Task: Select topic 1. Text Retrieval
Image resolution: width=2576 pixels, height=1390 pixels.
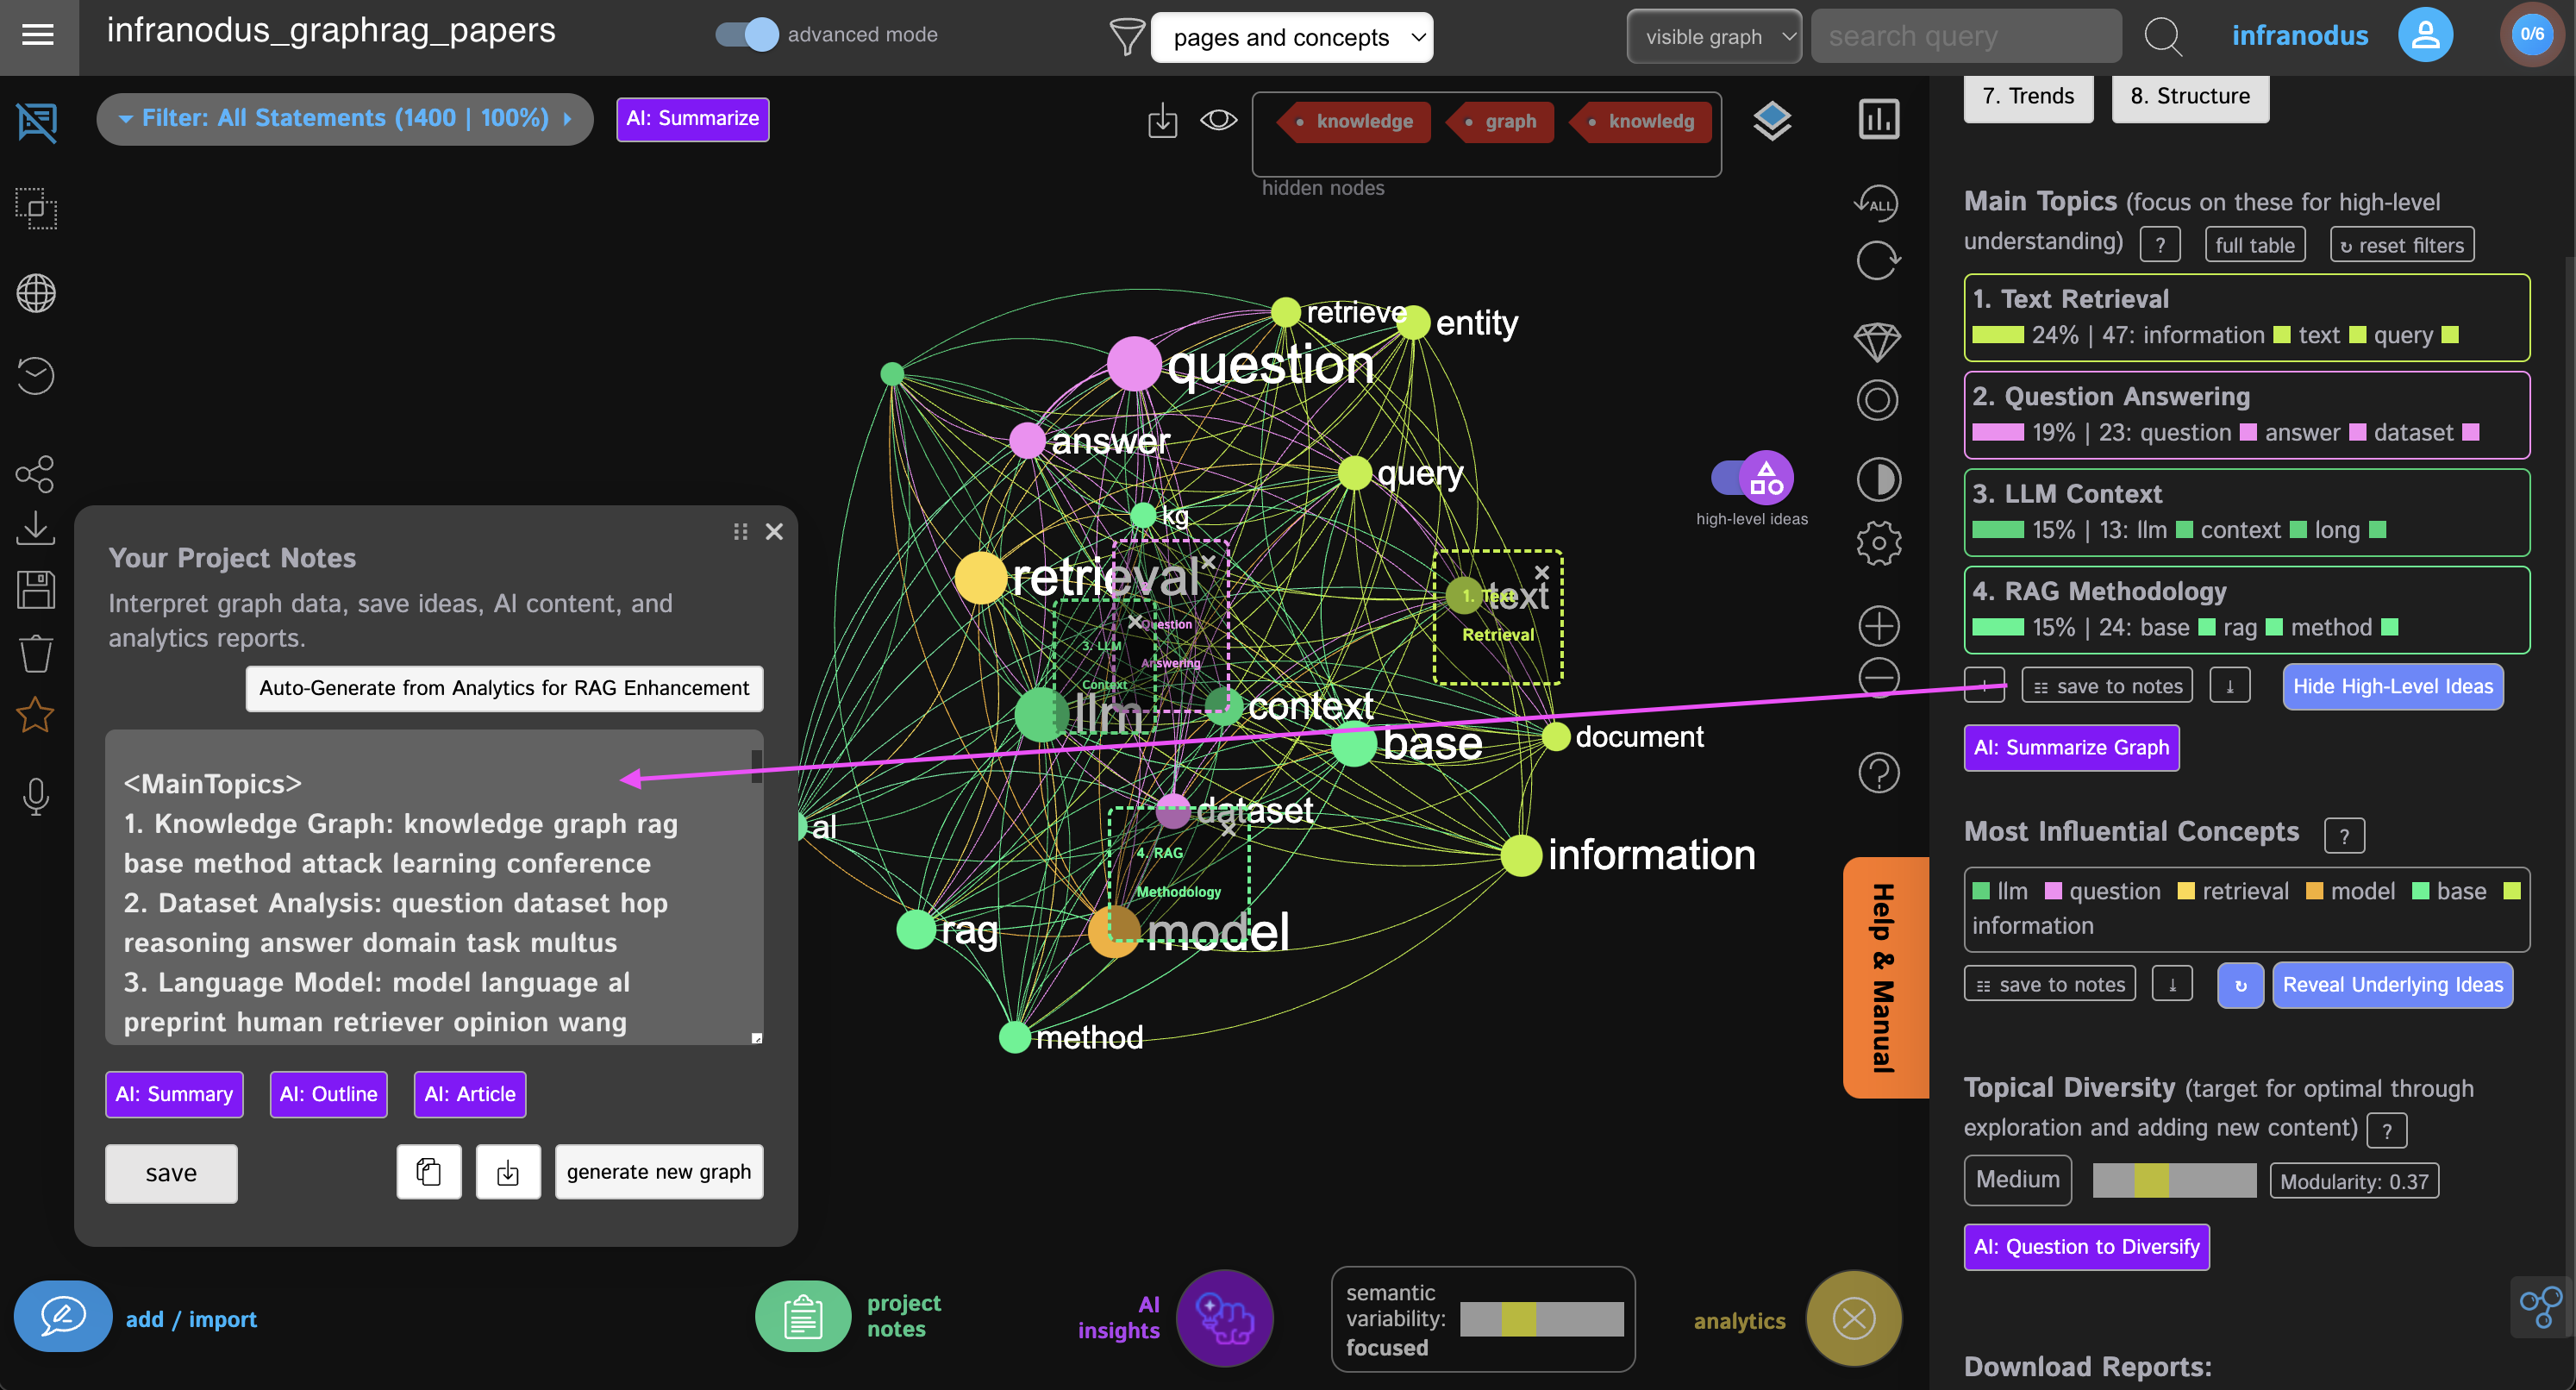Action: point(2246,317)
